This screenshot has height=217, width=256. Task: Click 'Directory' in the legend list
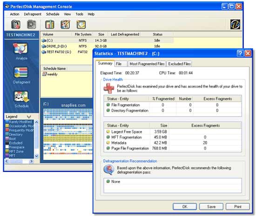[16, 134]
